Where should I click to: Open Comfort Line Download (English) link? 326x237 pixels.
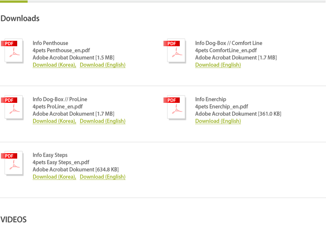(x=218, y=65)
